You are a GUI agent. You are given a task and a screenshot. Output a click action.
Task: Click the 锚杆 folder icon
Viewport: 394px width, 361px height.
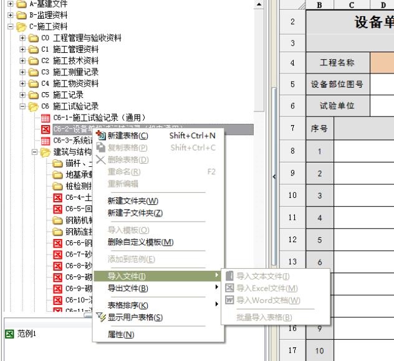coord(57,164)
